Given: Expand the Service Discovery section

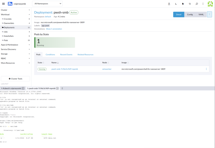Looking at the screenshot, I should click(16, 49).
